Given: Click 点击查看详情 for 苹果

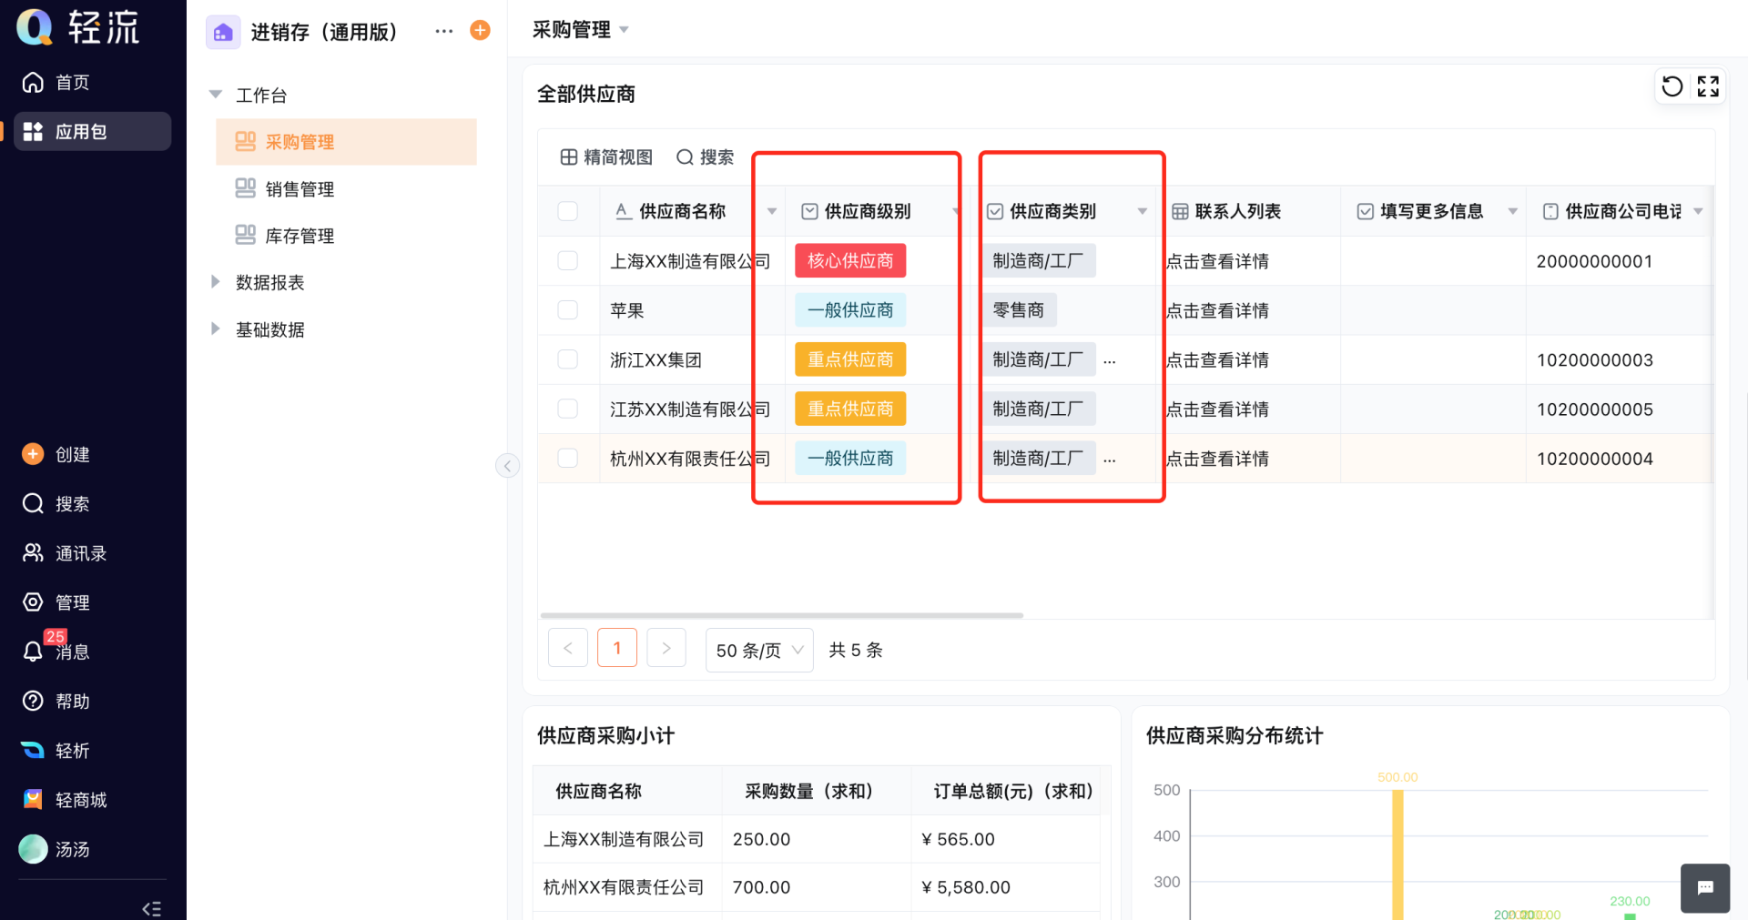Looking at the screenshot, I should click(x=1217, y=310).
